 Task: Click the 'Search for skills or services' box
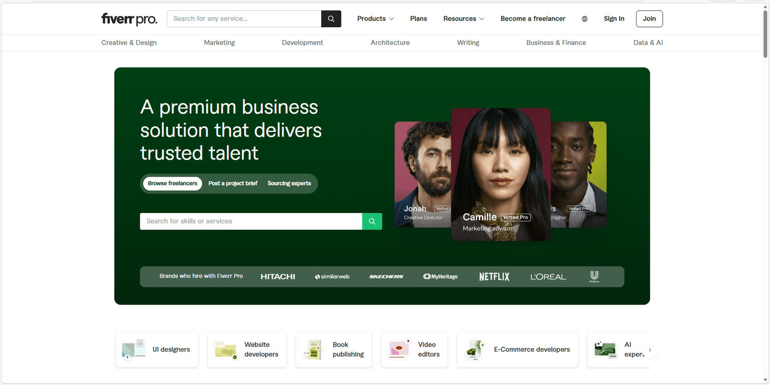(251, 221)
